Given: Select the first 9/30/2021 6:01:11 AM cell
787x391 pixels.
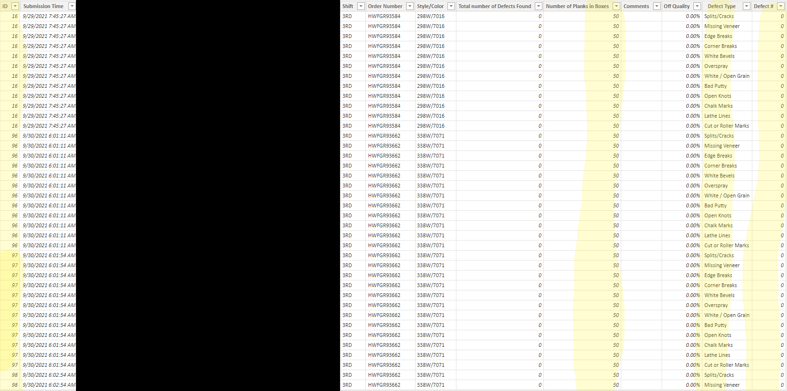Looking at the screenshot, I should coord(49,136).
